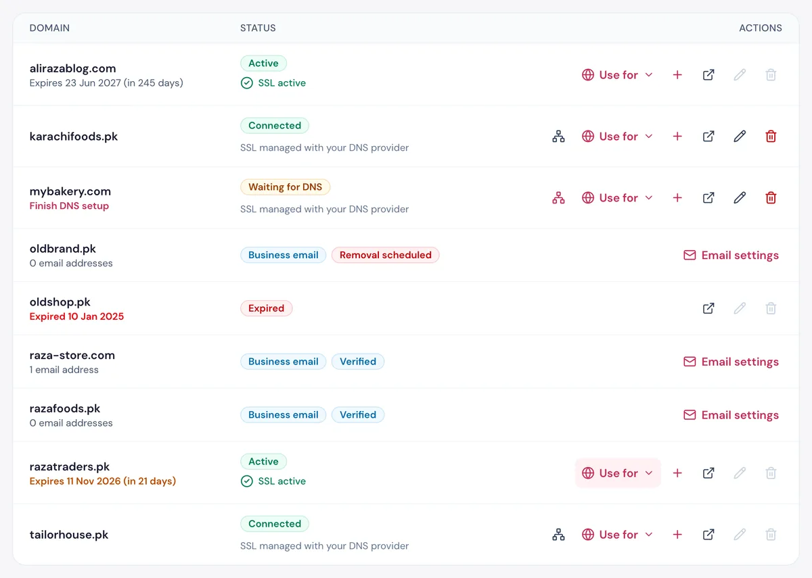Image resolution: width=812 pixels, height=578 pixels.
Task: Open Email settings for oldbrand.pk
Action: [731, 256]
